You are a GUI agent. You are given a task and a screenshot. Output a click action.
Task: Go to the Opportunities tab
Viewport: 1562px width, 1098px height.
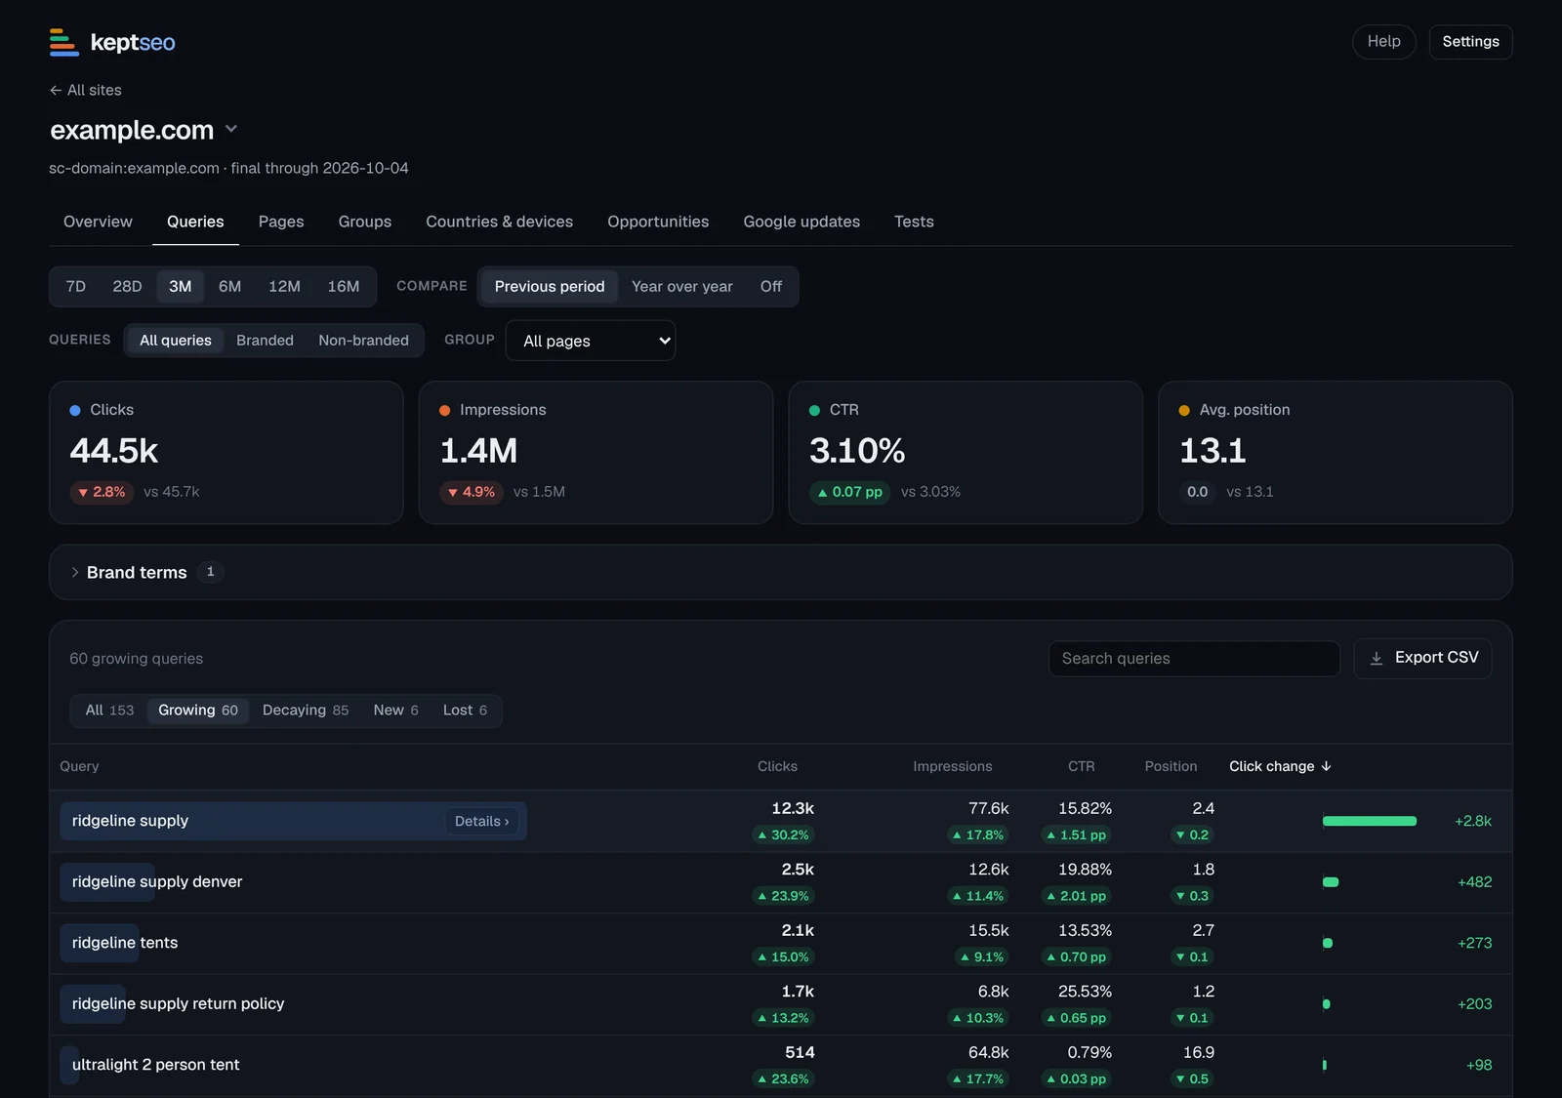point(658,222)
